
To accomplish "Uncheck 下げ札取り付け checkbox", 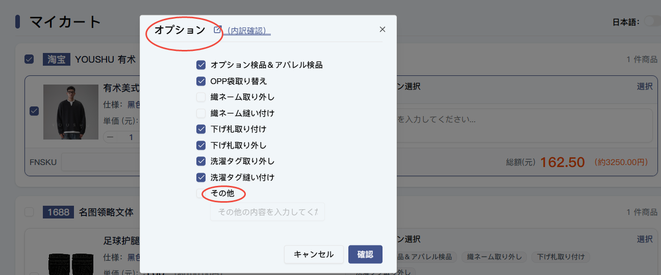I will (201, 129).
